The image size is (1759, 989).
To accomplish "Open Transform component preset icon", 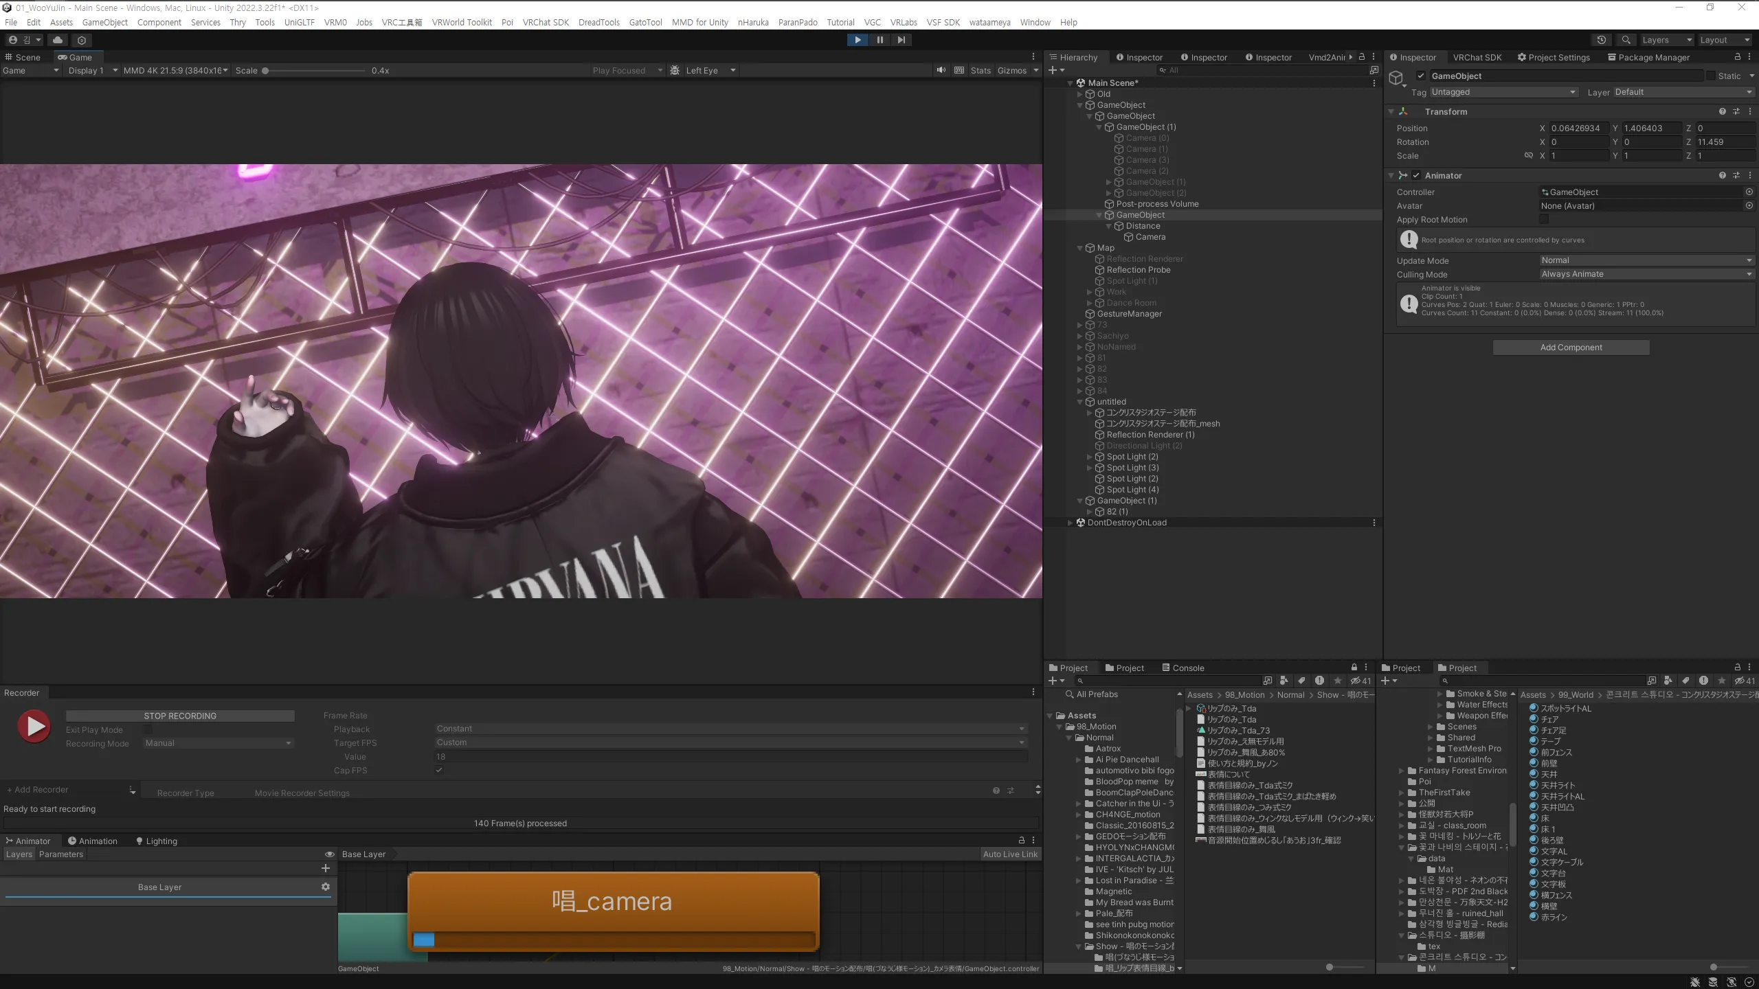I will 1736,111.
